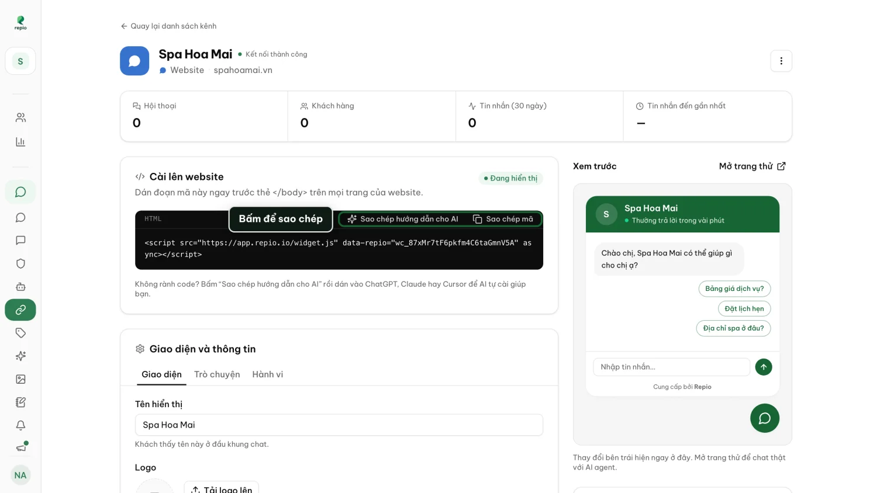Click the chat greeting message bubble
Screen dimensions: 877x493
pyautogui.click(x=669, y=259)
